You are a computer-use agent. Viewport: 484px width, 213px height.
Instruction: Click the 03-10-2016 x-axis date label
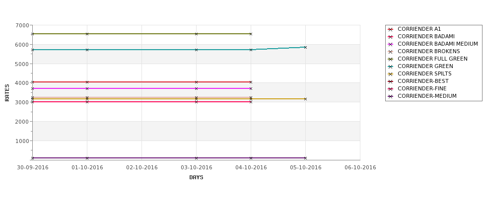[x=196, y=168]
